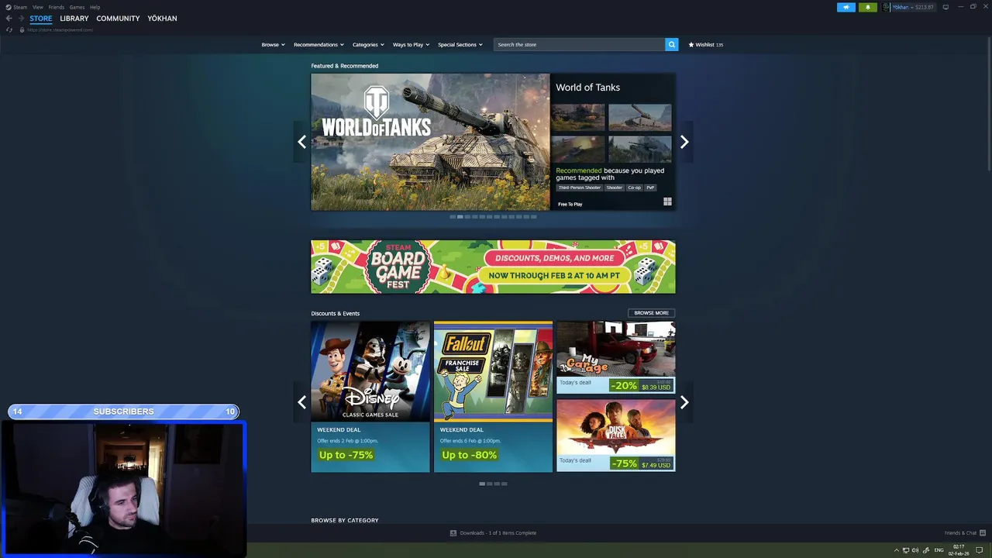The height and width of the screenshot is (558, 992).
Task: Open the green notifications bell
Action: pyautogui.click(x=867, y=7)
